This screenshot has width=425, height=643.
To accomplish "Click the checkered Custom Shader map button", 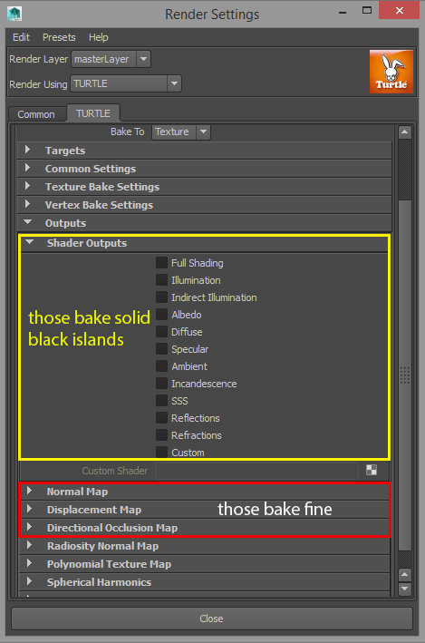I will [372, 470].
